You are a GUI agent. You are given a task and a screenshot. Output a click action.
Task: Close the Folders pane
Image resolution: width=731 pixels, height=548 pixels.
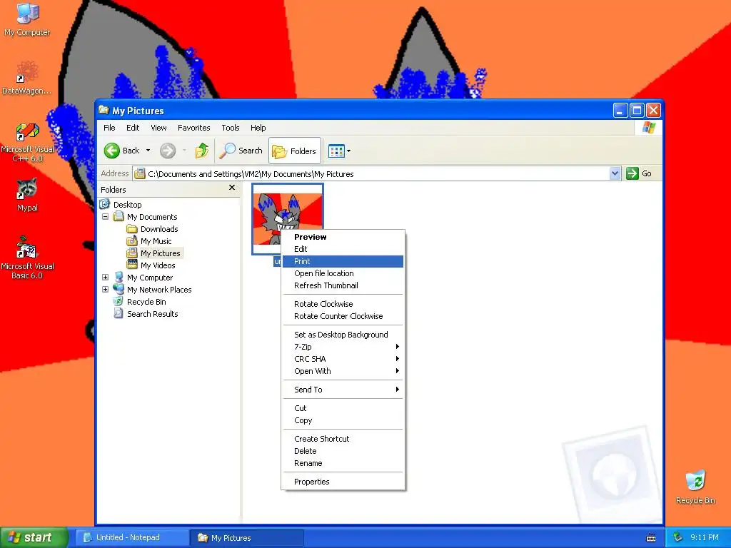[232, 188]
